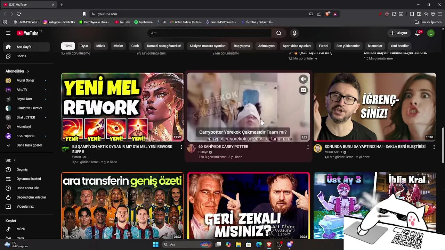Open options for the Sonunda Bunu video
This screenshot has height=250, width=445.
coord(434,147)
